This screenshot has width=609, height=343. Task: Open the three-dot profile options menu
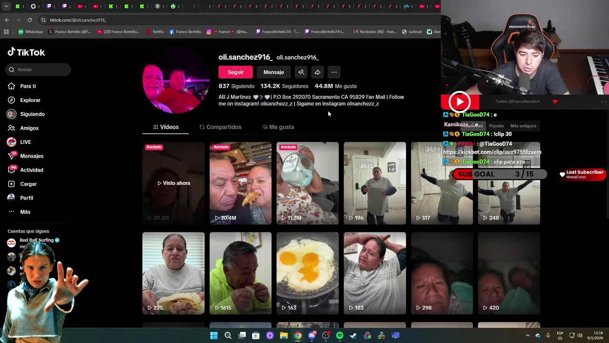click(334, 72)
